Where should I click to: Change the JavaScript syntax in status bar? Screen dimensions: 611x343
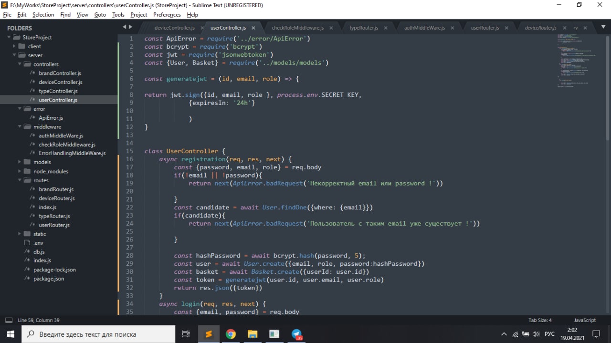click(585, 320)
